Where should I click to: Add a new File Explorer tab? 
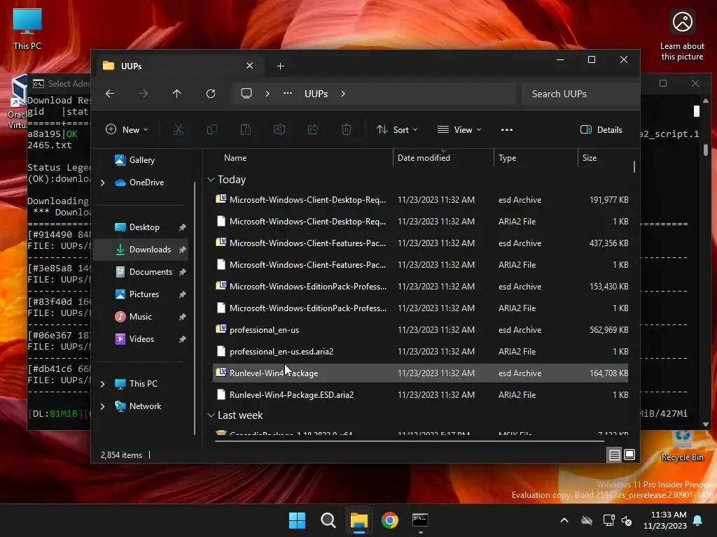point(280,66)
